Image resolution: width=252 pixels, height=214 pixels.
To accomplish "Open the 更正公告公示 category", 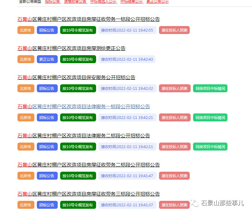I will [158, 2].
